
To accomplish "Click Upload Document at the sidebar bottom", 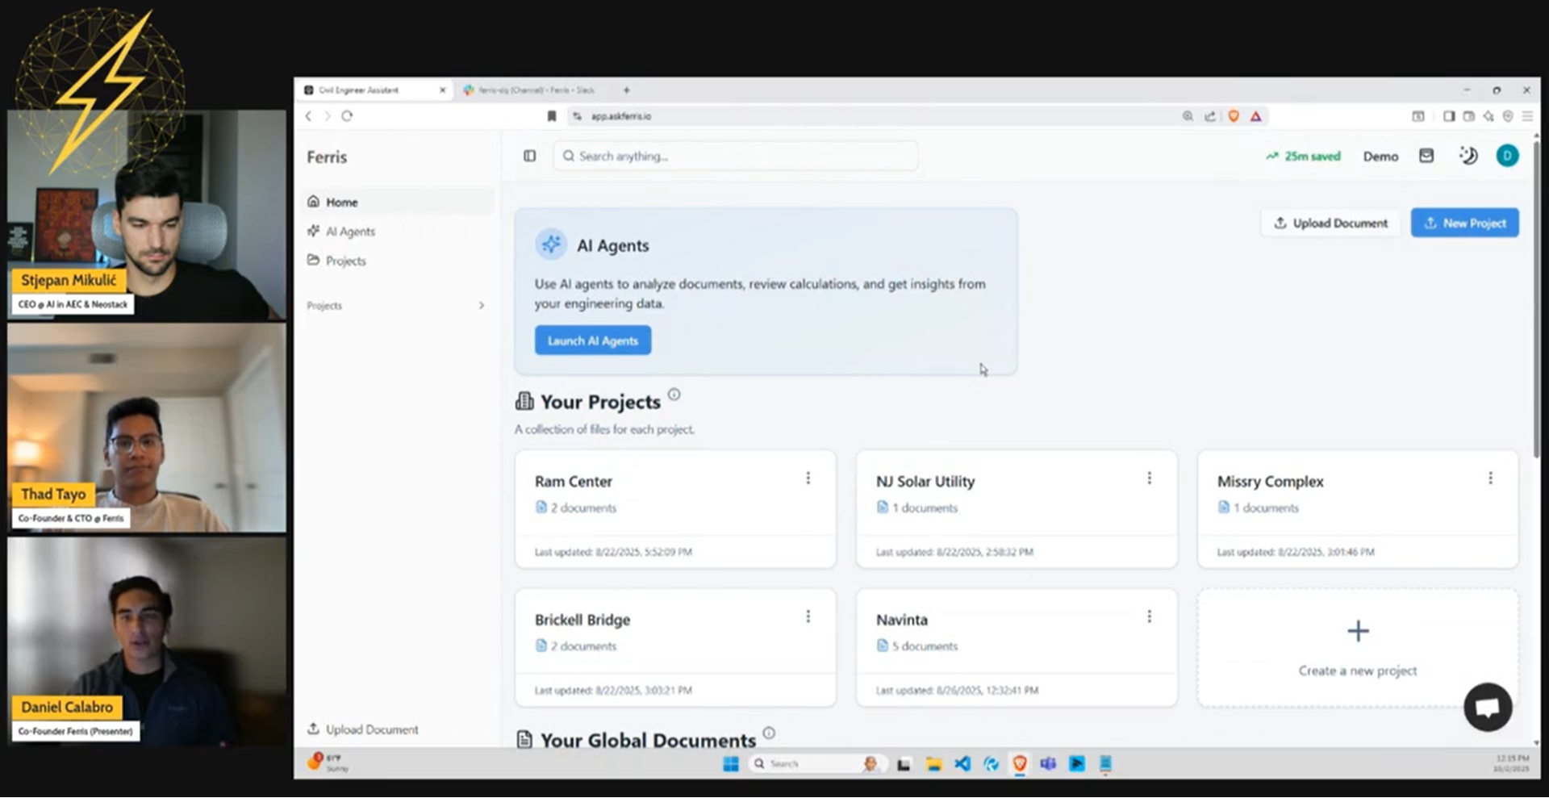I will pos(363,729).
